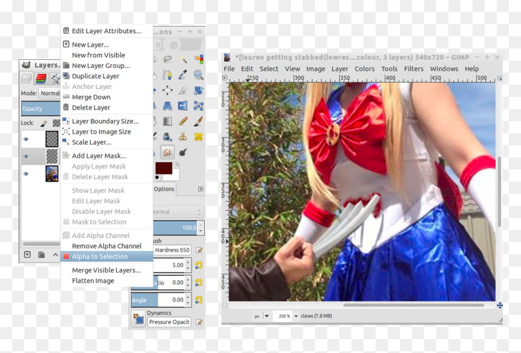Image resolution: width=521 pixels, height=353 pixels.
Task: Select the Dodge/Burn tool
Action: click(x=183, y=153)
